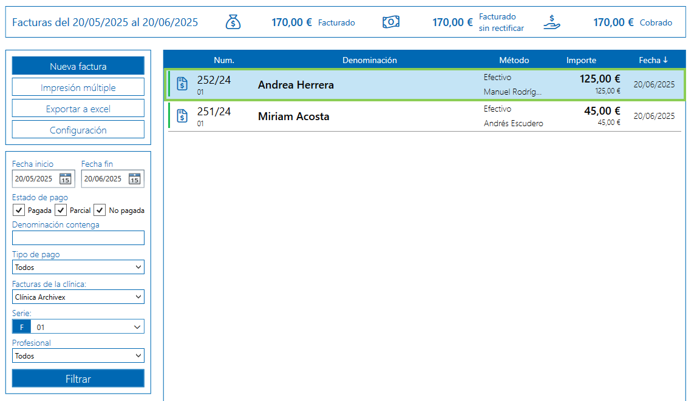Click the Denominación contenga text field
This screenshot has width=694, height=401.
tap(78, 238)
